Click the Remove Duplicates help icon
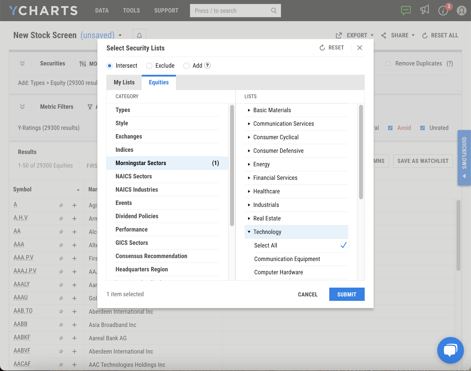The width and height of the screenshot is (471, 371). coord(450,63)
